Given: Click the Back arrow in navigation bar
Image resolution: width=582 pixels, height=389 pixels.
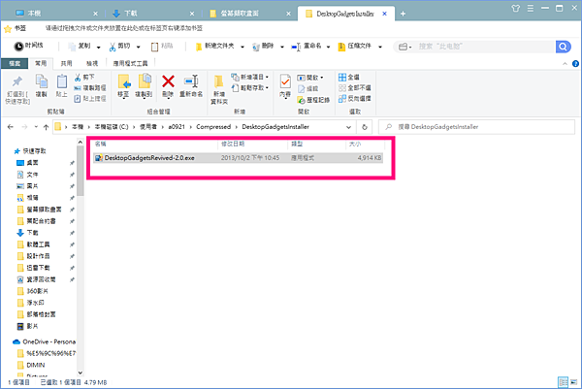Looking at the screenshot, I should pos(11,127).
